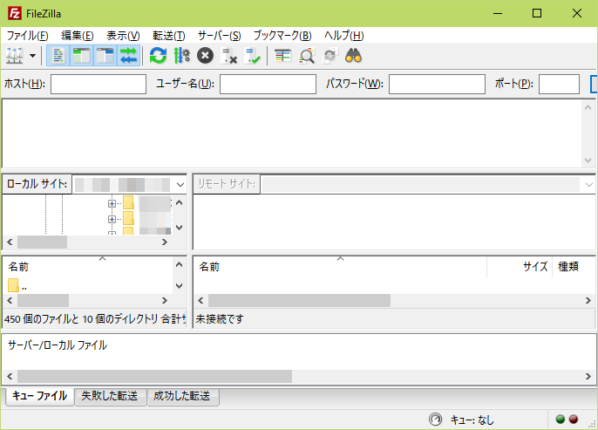Toggle remote directory tree display
The width and height of the screenshot is (598, 430).
click(105, 56)
